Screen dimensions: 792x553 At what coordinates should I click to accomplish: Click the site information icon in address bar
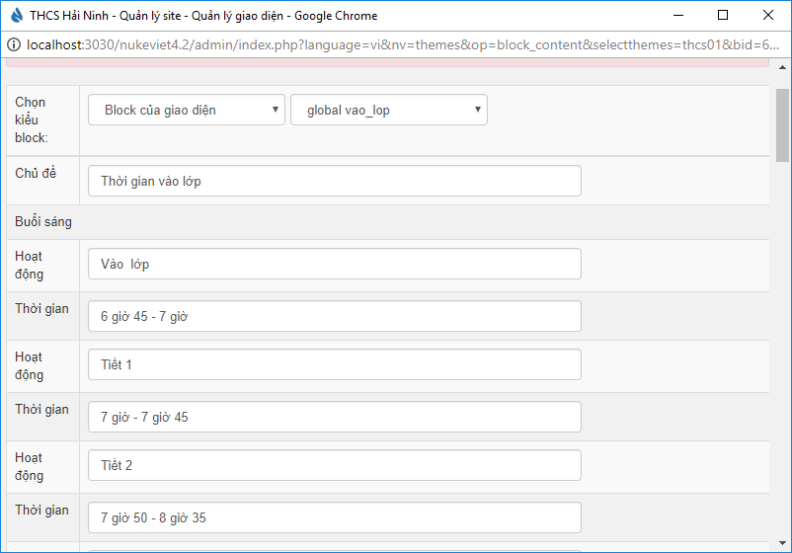14,45
